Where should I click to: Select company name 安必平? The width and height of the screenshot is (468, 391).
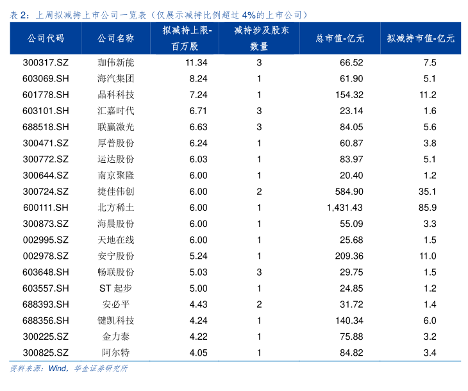tap(116, 304)
